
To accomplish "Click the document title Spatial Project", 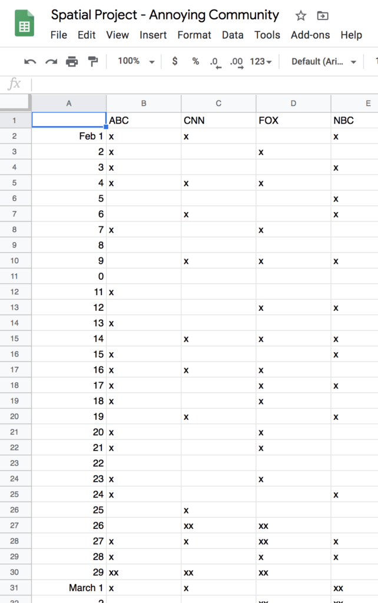I will (x=165, y=15).
